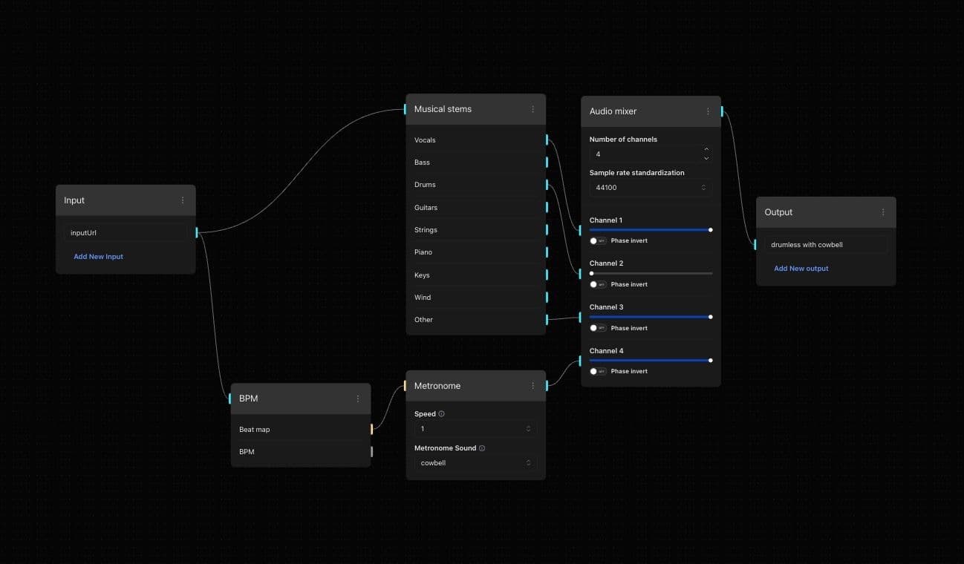Open the Sample rate standardization dropdown

650,188
